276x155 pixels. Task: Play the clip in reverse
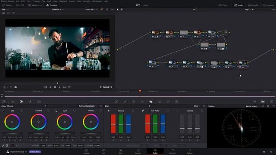[x=50, y=87]
